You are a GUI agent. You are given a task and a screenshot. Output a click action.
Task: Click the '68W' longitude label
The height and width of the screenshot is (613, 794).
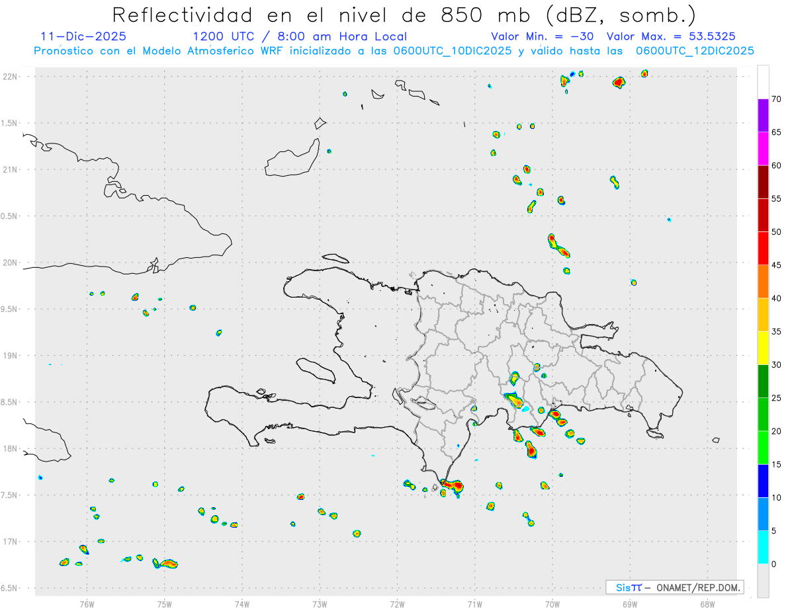click(707, 604)
